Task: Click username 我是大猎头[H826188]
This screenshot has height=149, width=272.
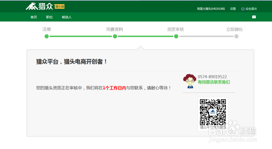Action: click(211, 9)
